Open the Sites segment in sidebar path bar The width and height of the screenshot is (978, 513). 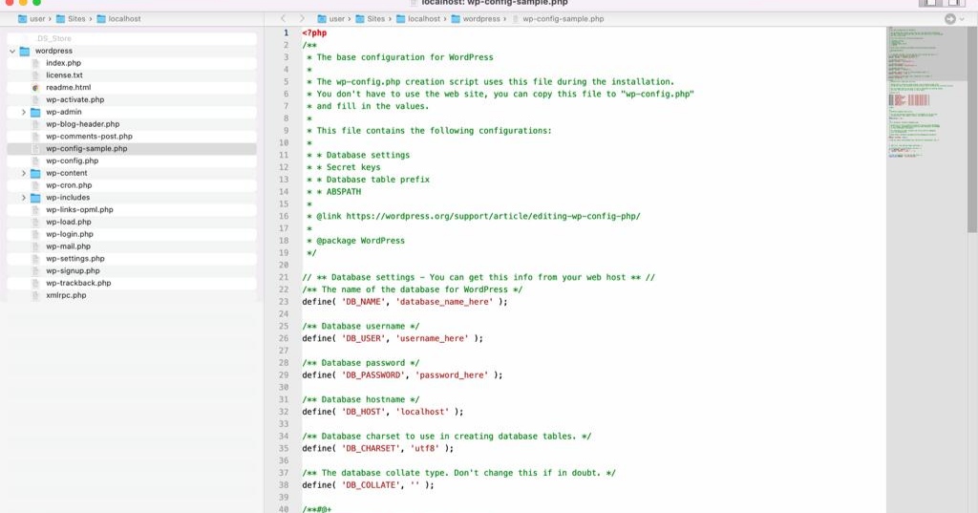click(x=71, y=19)
